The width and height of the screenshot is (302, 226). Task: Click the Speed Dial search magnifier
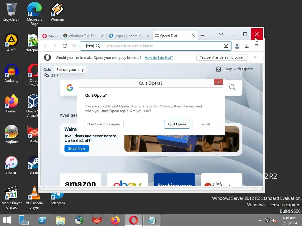click(232, 88)
